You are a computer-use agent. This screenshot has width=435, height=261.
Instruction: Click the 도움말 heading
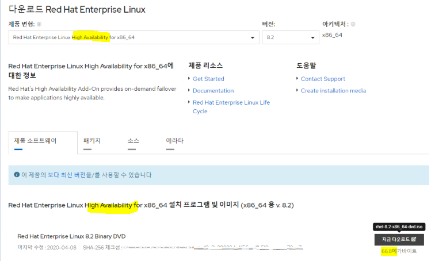pyautogui.click(x=306, y=66)
